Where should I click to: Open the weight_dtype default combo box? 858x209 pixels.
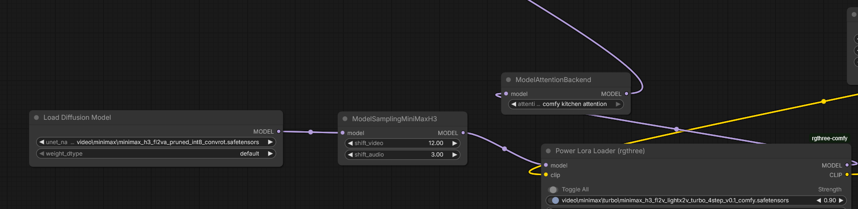click(156, 154)
